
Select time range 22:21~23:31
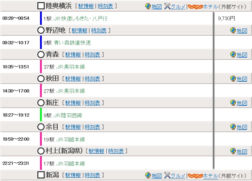(x=16, y=163)
